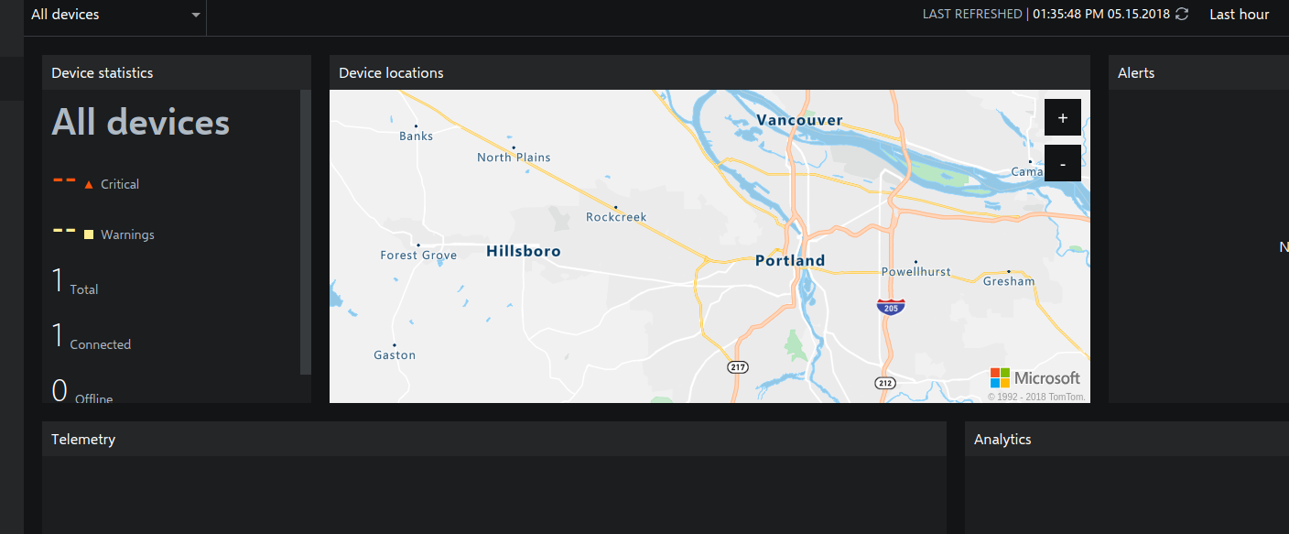Select the Analytics panel header
This screenshot has width=1289, height=534.
[1002, 439]
